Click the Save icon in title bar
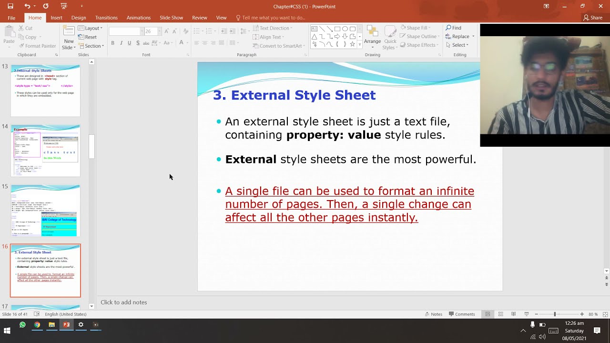The width and height of the screenshot is (610, 343). pyautogui.click(x=10, y=6)
